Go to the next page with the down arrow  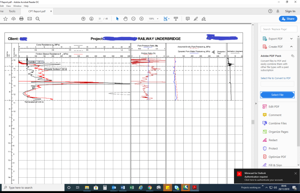click(x=91, y=19)
